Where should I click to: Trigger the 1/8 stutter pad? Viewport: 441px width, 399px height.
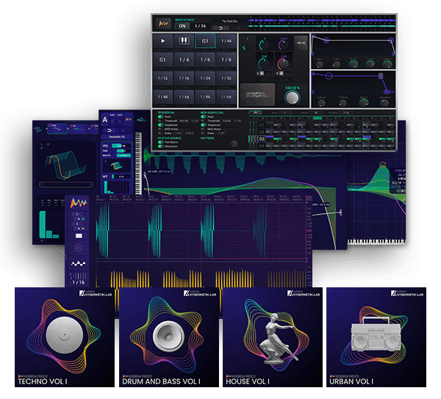226,60
